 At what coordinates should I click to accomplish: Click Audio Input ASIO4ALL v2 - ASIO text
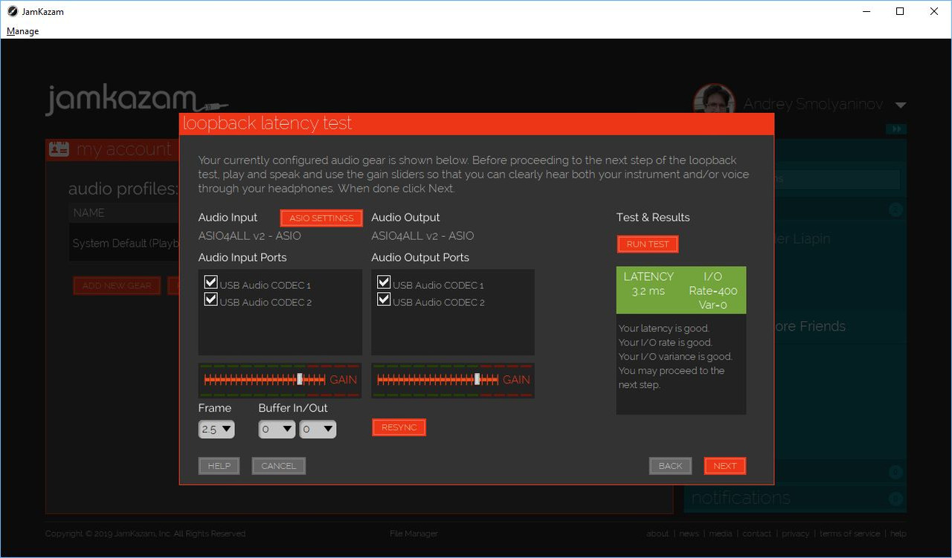point(250,236)
